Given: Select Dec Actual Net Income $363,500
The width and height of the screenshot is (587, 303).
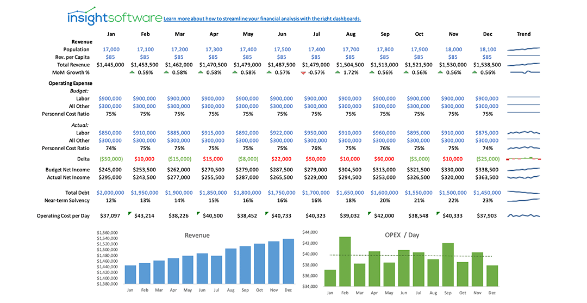Looking at the screenshot, I should pos(487,177).
